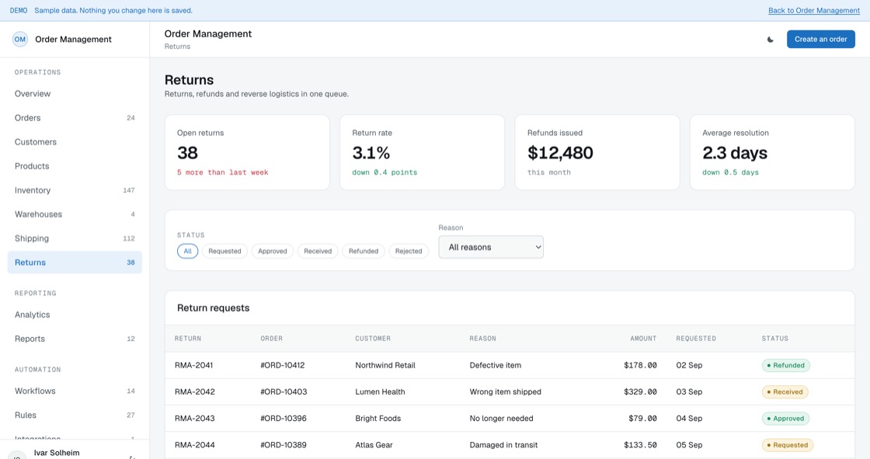Filter returns by Rejected status
Screen dimensions: 870x459
(409, 251)
